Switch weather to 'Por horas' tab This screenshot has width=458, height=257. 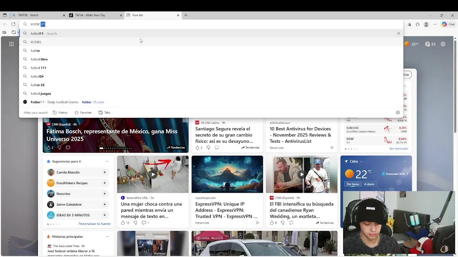tap(353, 184)
